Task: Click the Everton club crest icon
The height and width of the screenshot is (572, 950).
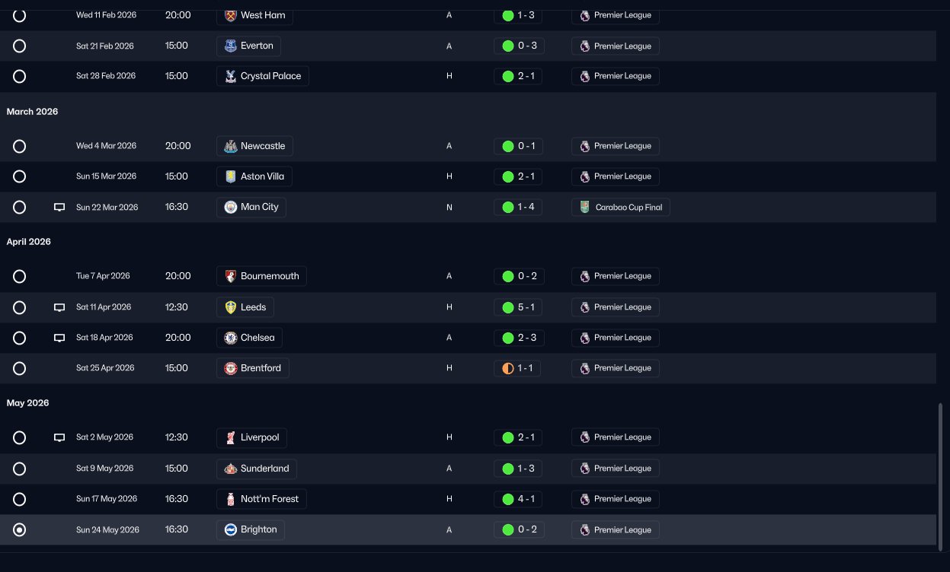Action: (x=231, y=46)
